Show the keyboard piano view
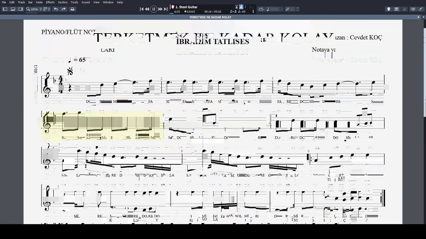The image size is (426, 239). tap(396, 9)
